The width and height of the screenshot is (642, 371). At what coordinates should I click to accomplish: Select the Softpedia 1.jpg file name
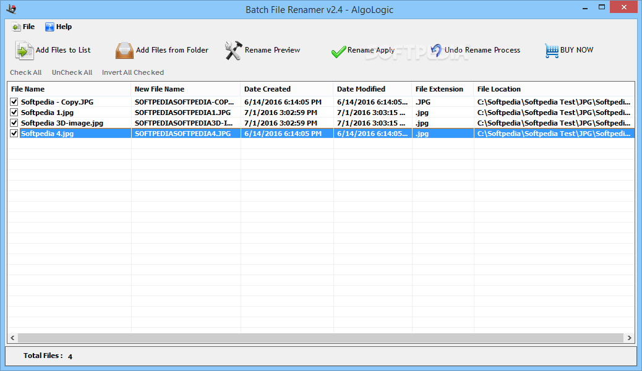47,112
